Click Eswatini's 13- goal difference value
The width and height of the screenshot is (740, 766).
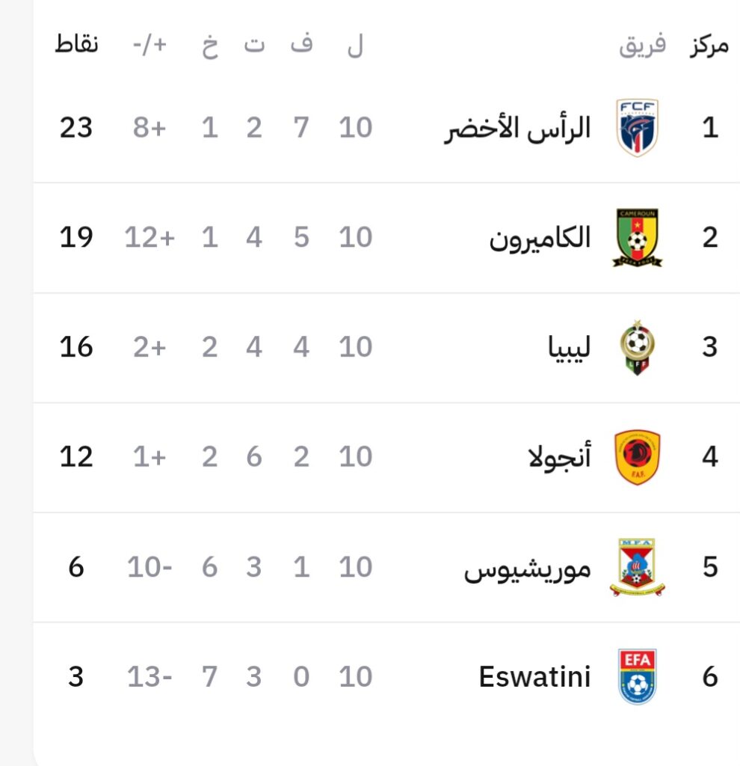[x=149, y=677]
